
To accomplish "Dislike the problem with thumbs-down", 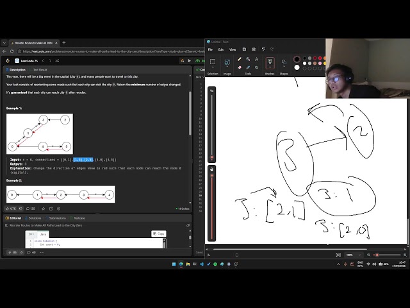I will point(20,209).
